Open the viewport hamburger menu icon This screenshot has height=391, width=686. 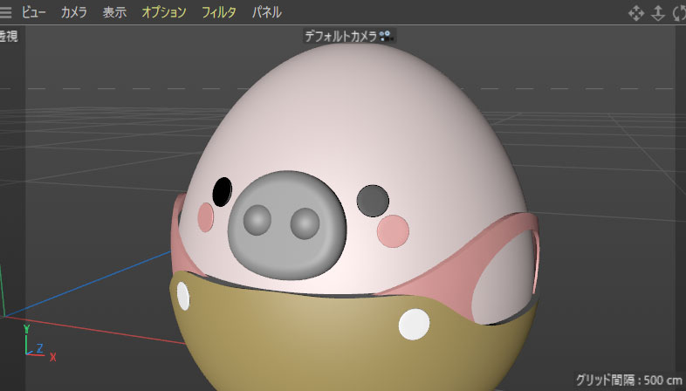(x=6, y=12)
